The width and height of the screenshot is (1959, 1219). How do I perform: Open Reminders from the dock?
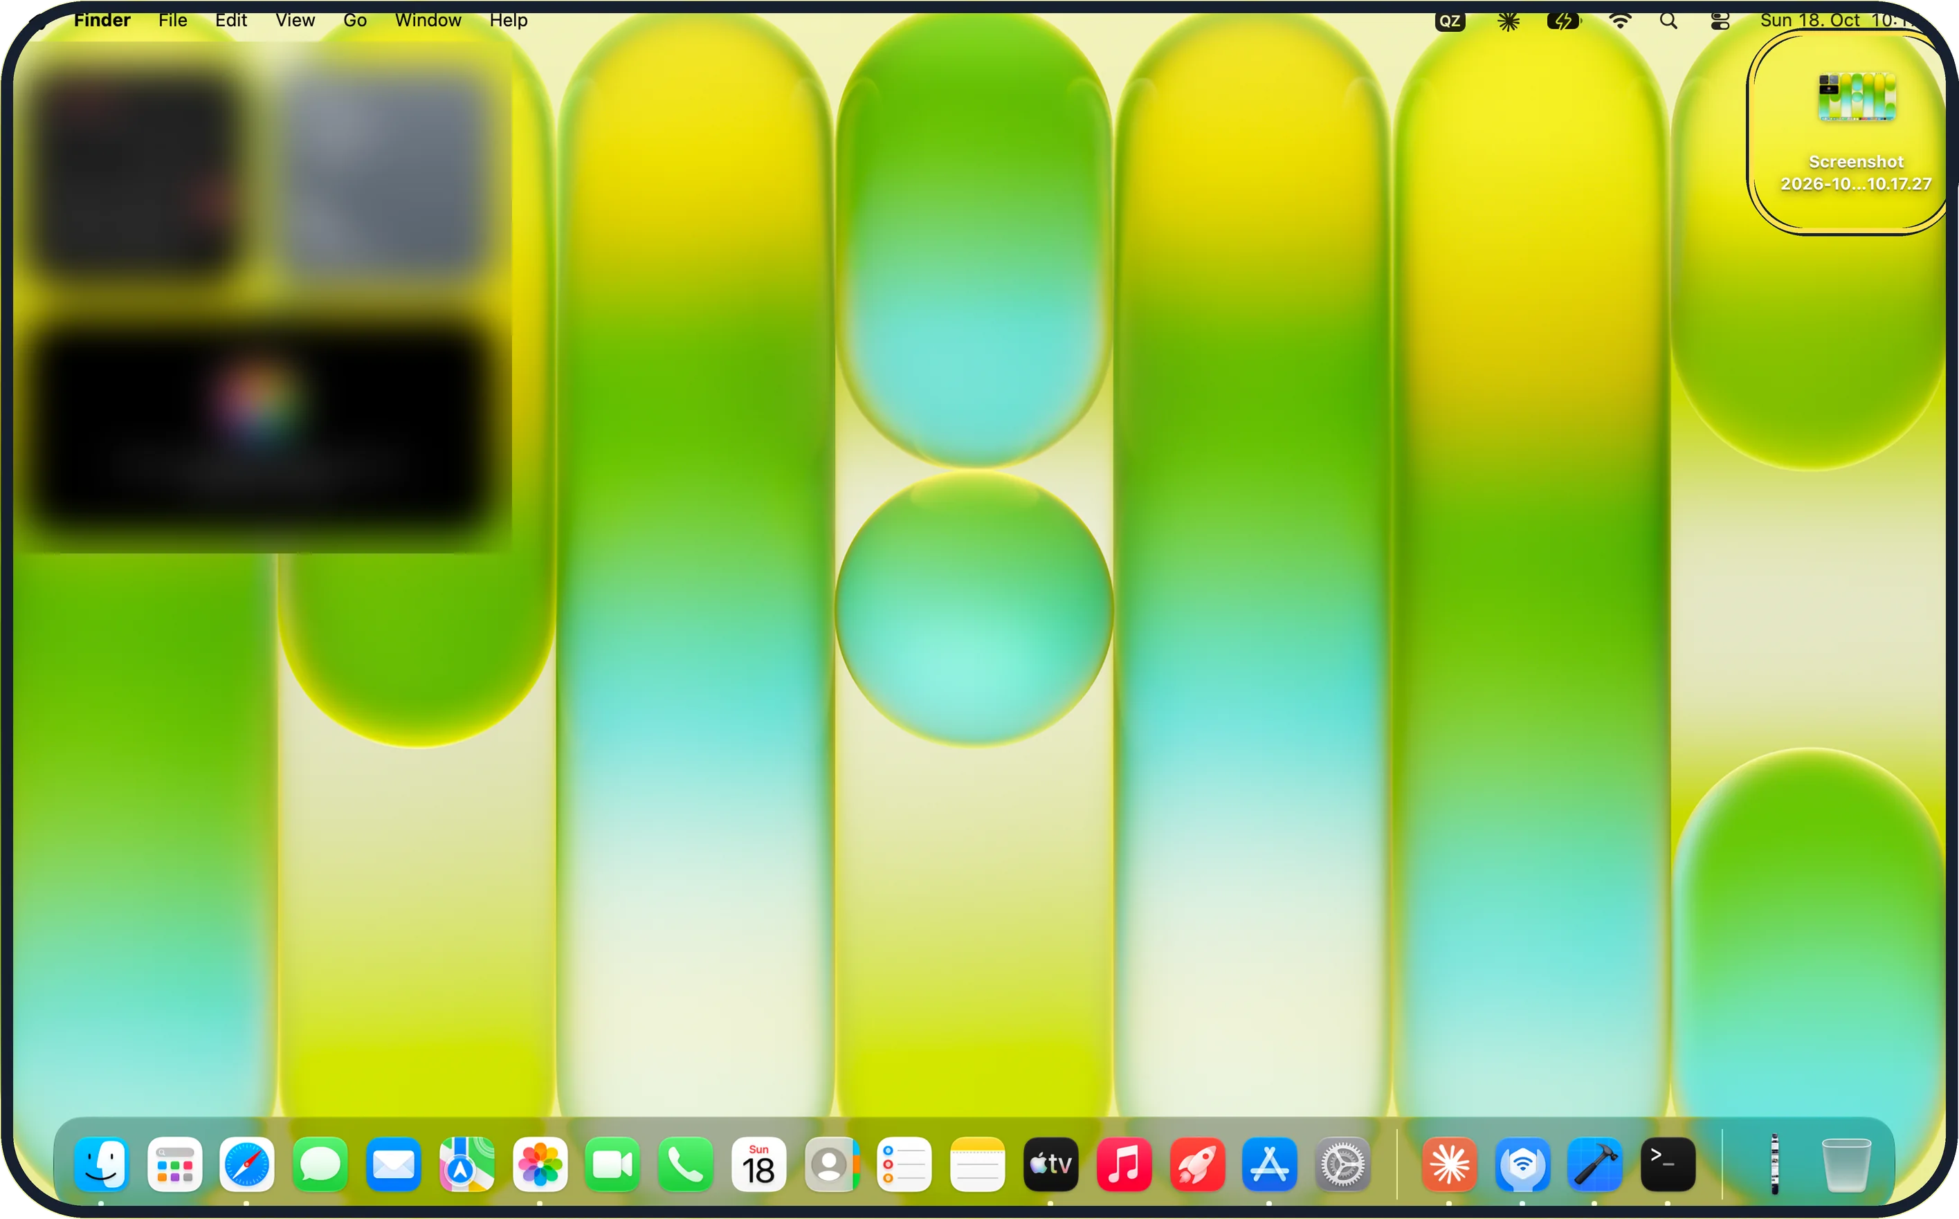(904, 1164)
